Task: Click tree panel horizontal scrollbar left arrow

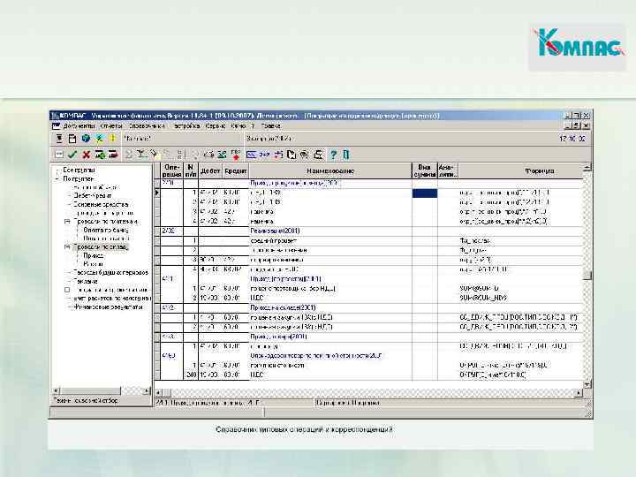Action: click(x=57, y=390)
